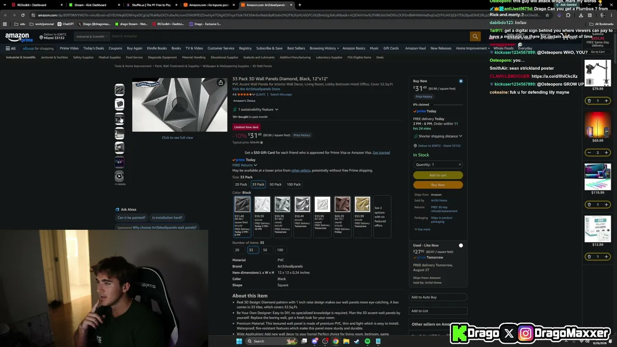The width and height of the screenshot is (617, 347).
Task: Open a new browser tab
Action: point(300,5)
